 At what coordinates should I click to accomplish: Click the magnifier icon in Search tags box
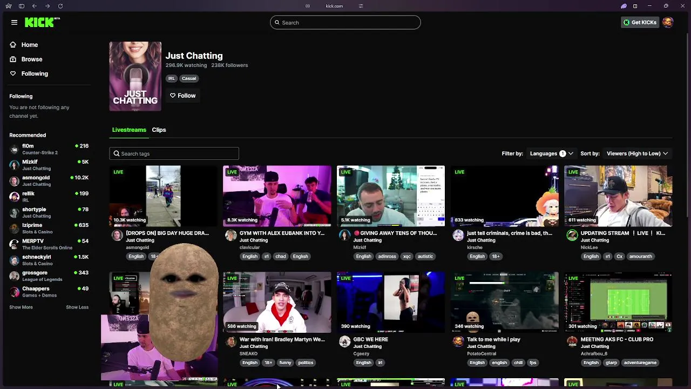(x=116, y=153)
